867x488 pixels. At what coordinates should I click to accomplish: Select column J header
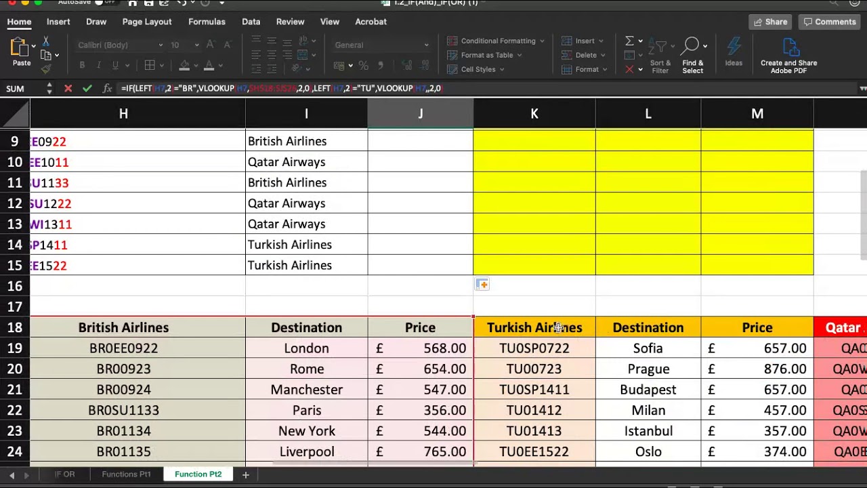421,114
